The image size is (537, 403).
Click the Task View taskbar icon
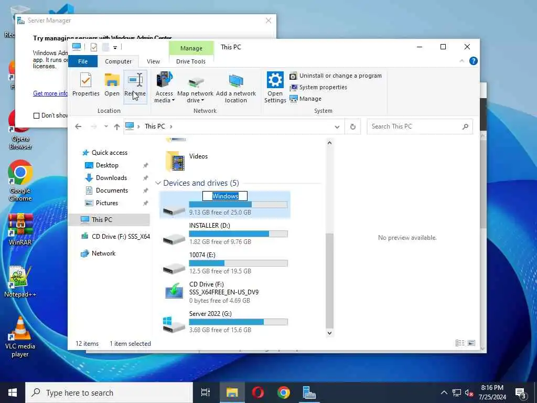click(206, 393)
